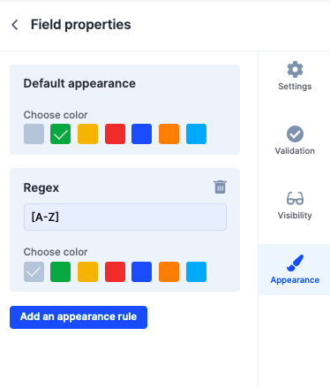Choose green swatch in Regex rule

coord(60,271)
